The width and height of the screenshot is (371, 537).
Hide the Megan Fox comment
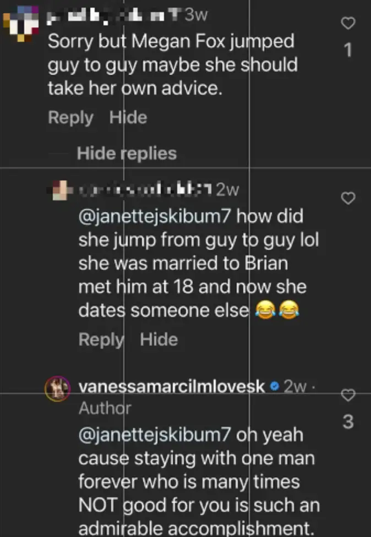[x=128, y=117]
